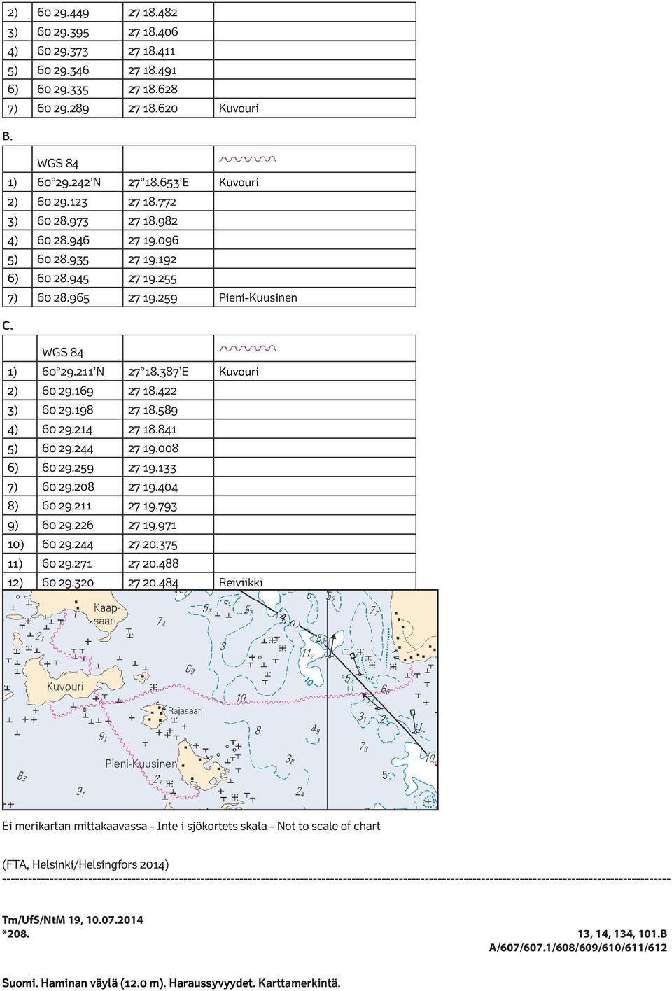The width and height of the screenshot is (672, 991).
Task: Click the "Pieni-Kuusinen" label on the chart
Action: click(x=141, y=764)
